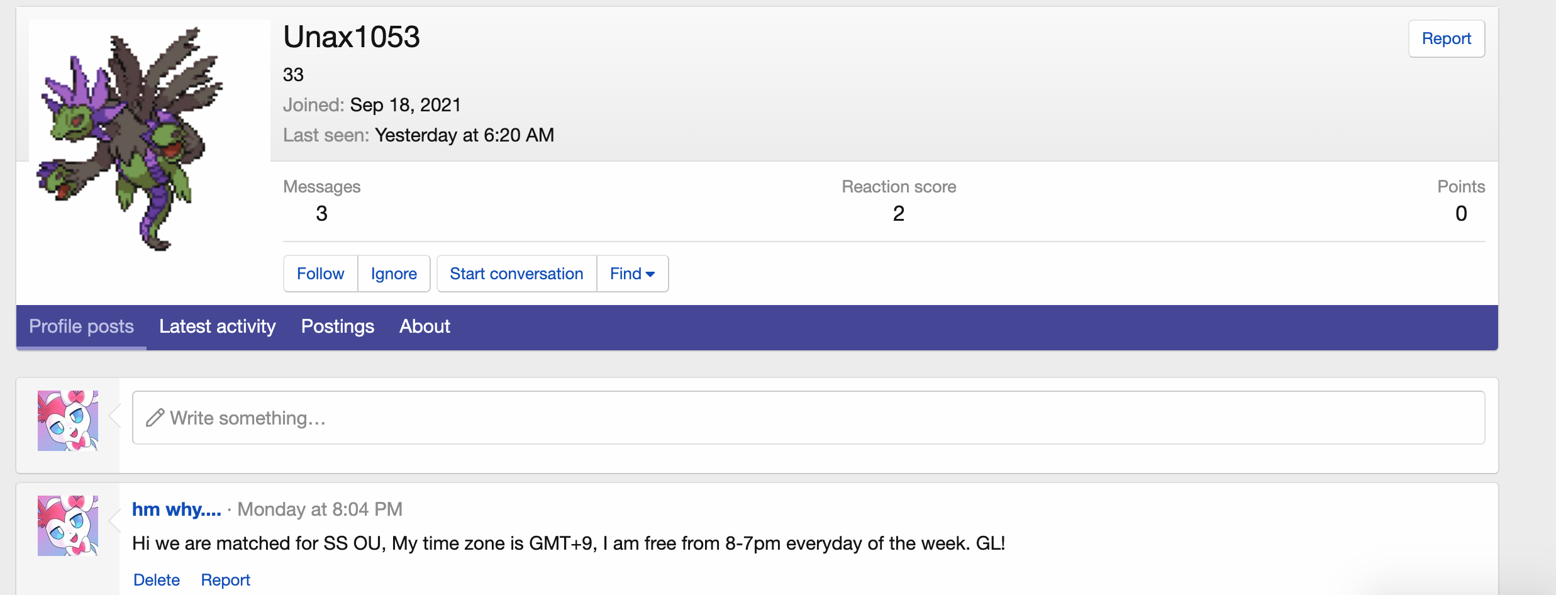This screenshot has height=595, width=1556.
Task: Click the Monday at 8:04 PM timestamp
Action: pos(320,509)
